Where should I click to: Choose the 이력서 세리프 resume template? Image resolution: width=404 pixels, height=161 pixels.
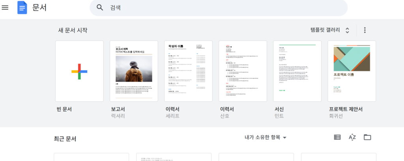point(188,71)
